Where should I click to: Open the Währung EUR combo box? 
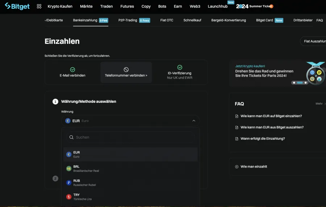130,121
